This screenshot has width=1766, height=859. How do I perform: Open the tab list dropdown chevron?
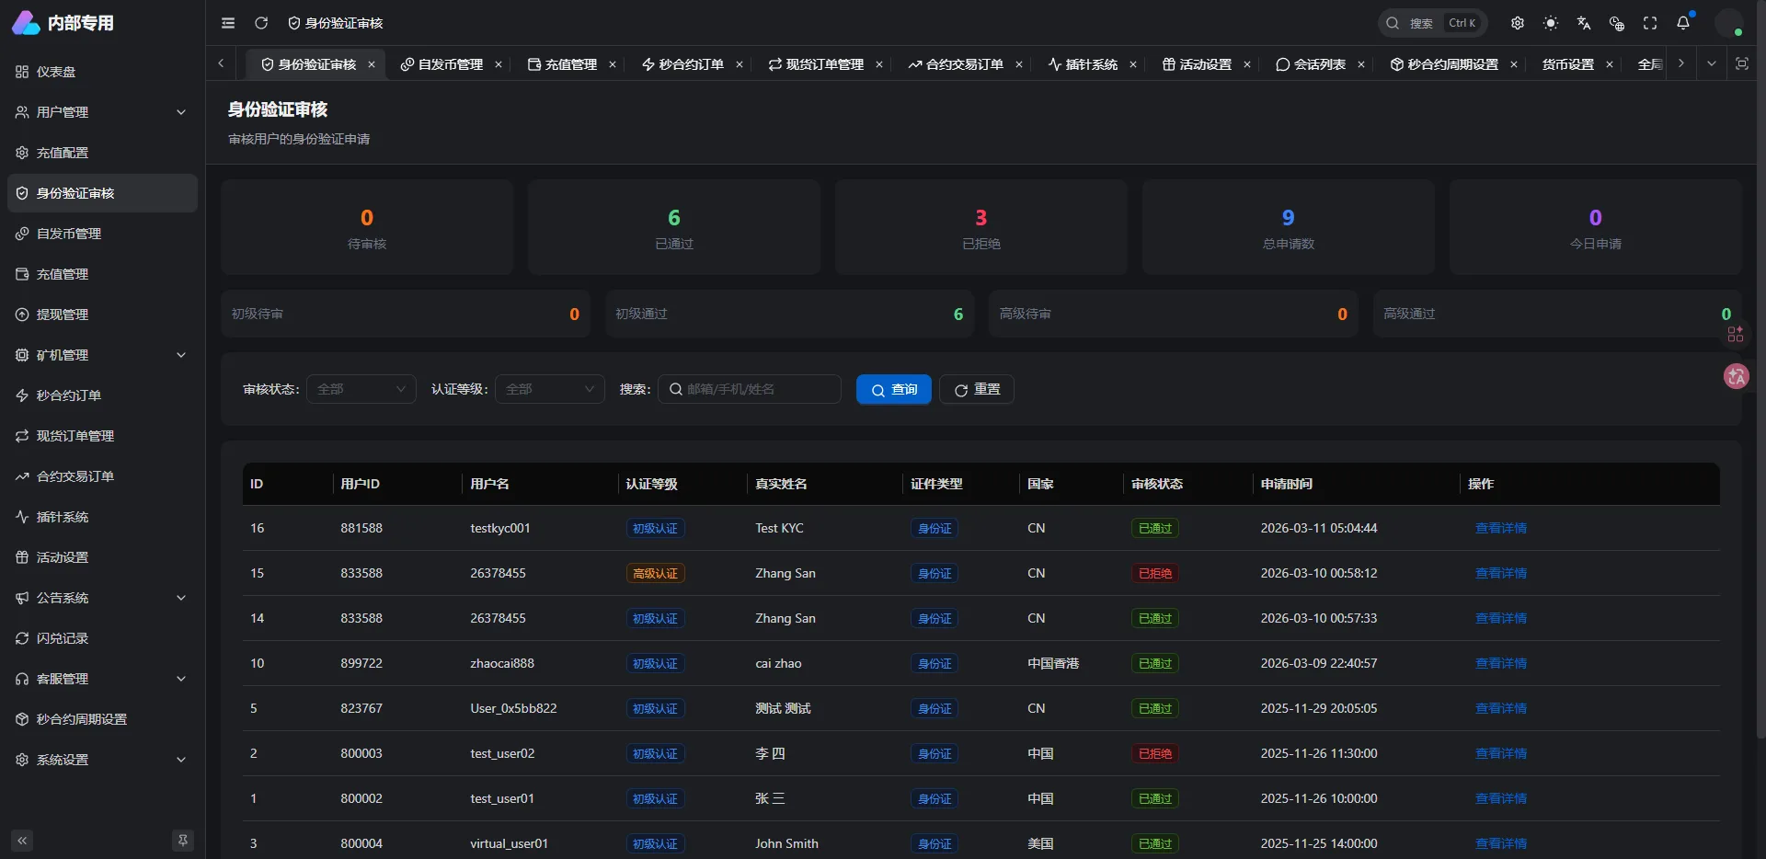click(x=1712, y=63)
